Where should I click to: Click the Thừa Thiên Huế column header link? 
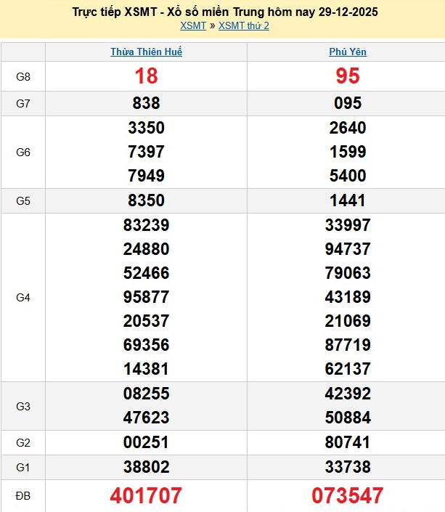tap(146, 52)
